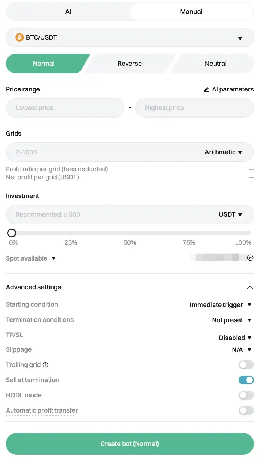Open the TP/SL Disabled dropdown

click(x=235, y=338)
